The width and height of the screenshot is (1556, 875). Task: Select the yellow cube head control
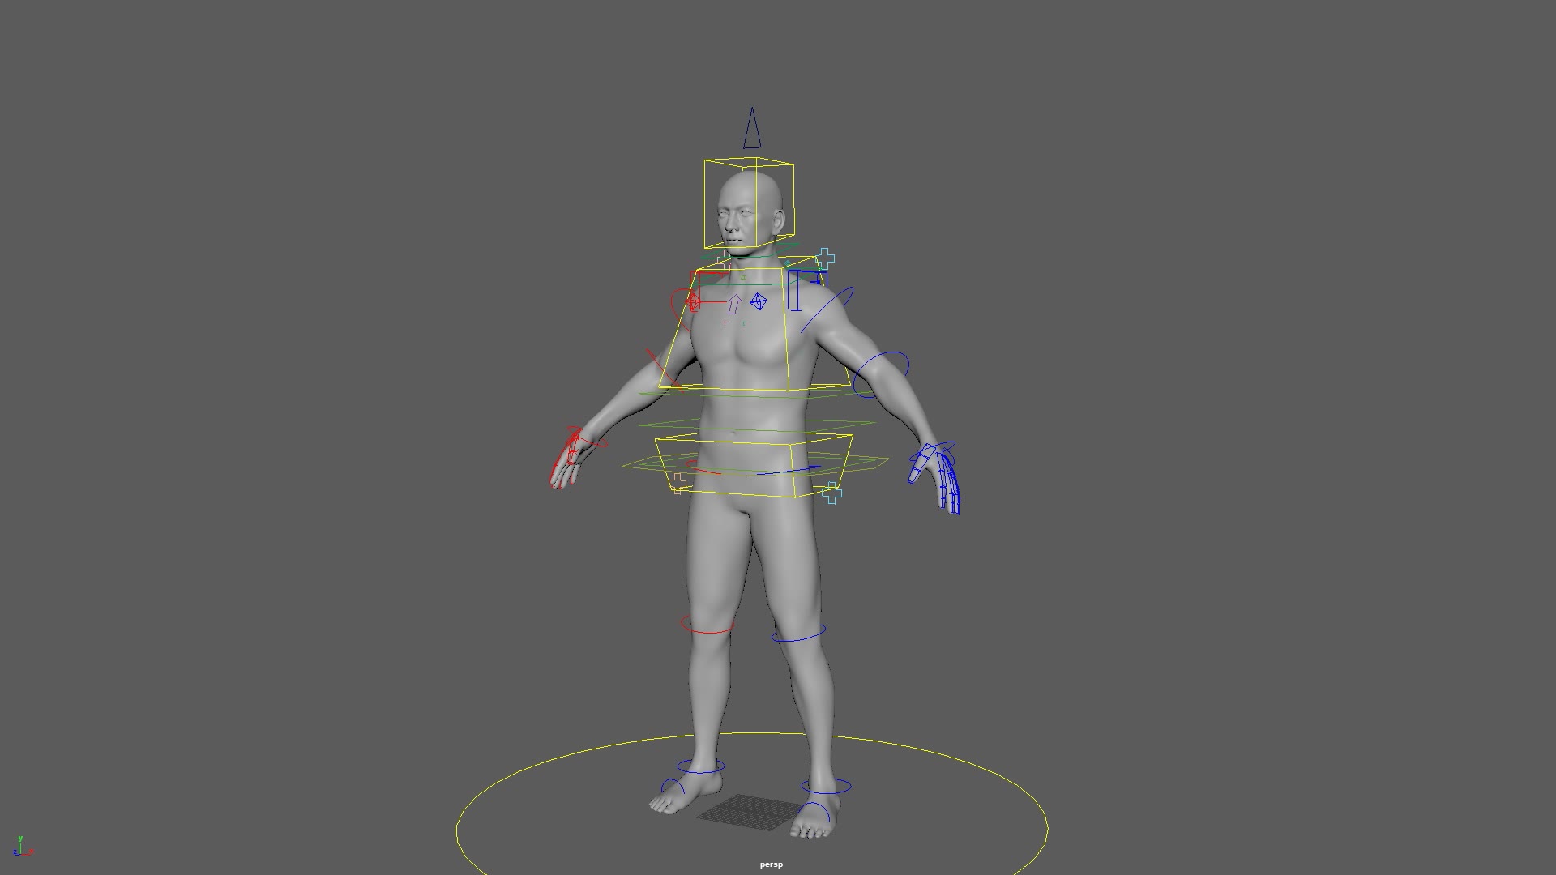[x=749, y=203]
